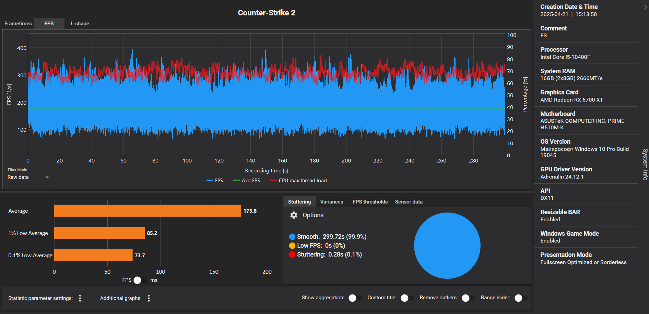This screenshot has width=649, height=314.
Task: Open the stuttering Options gear icon
Action: coord(294,215)
